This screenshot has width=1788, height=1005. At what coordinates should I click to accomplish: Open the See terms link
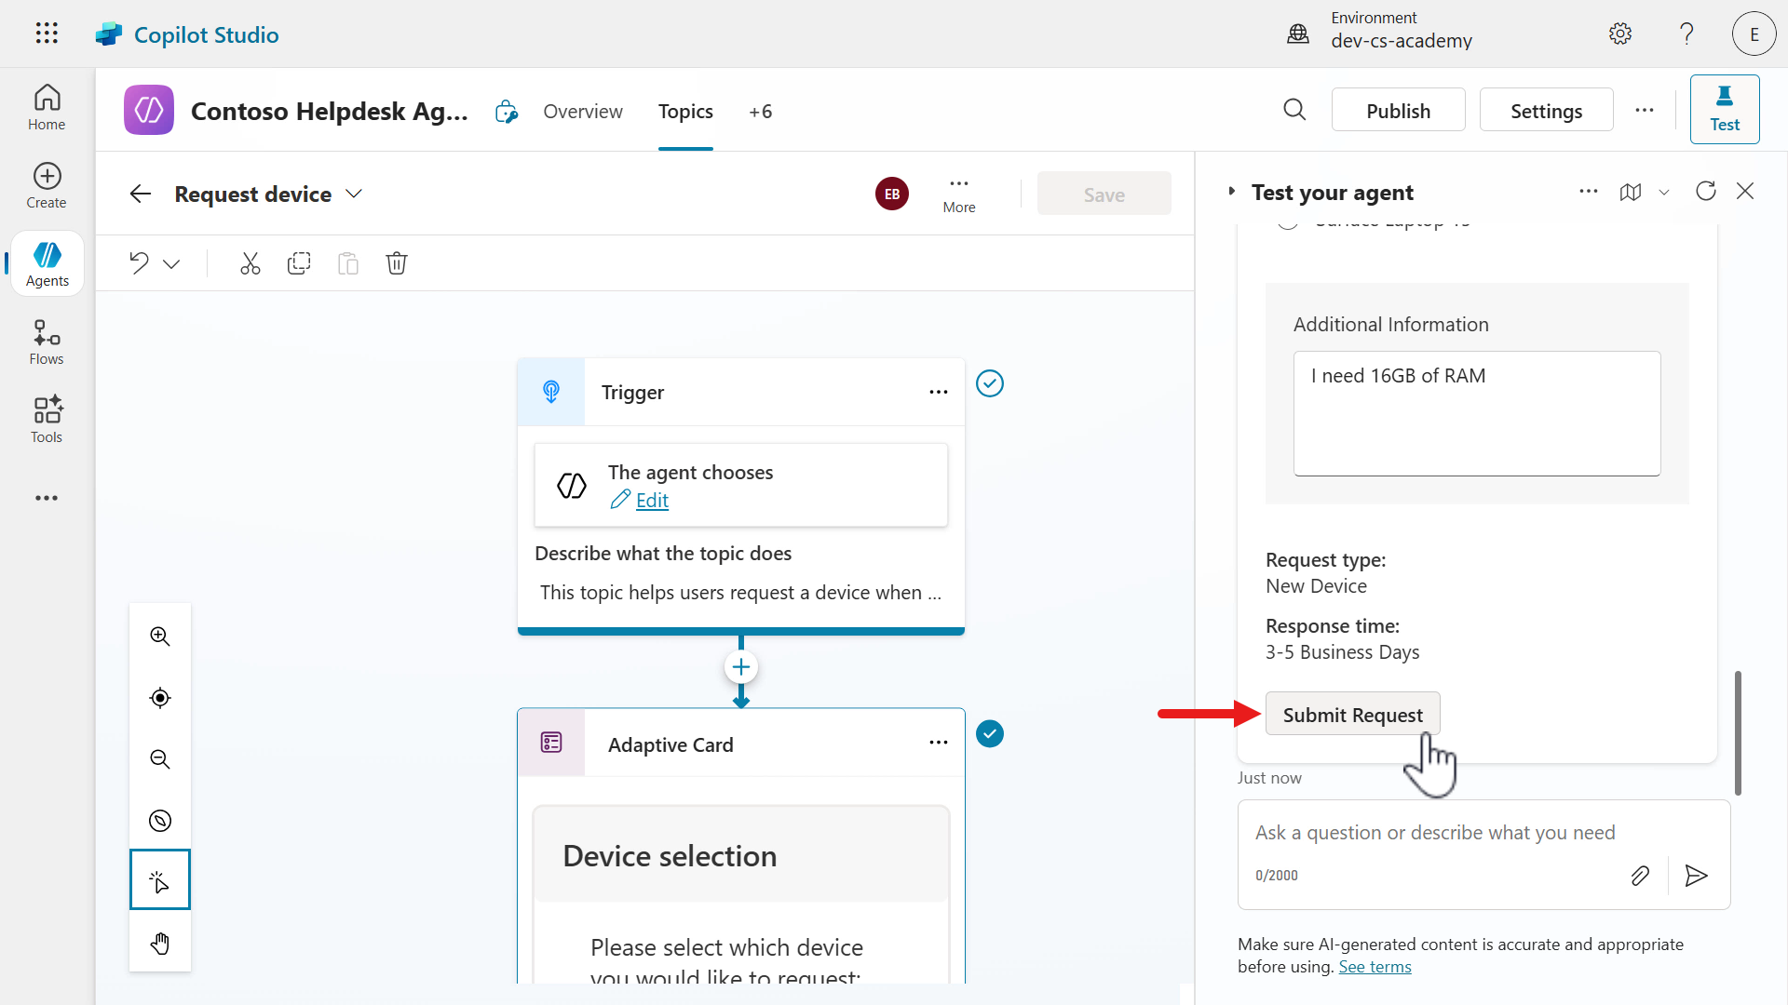1375,967
